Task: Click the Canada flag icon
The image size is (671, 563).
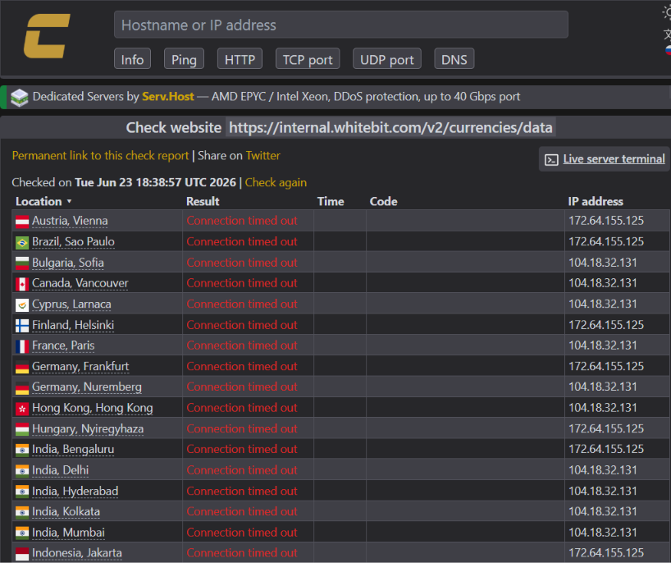Action: tap(22, 284)
